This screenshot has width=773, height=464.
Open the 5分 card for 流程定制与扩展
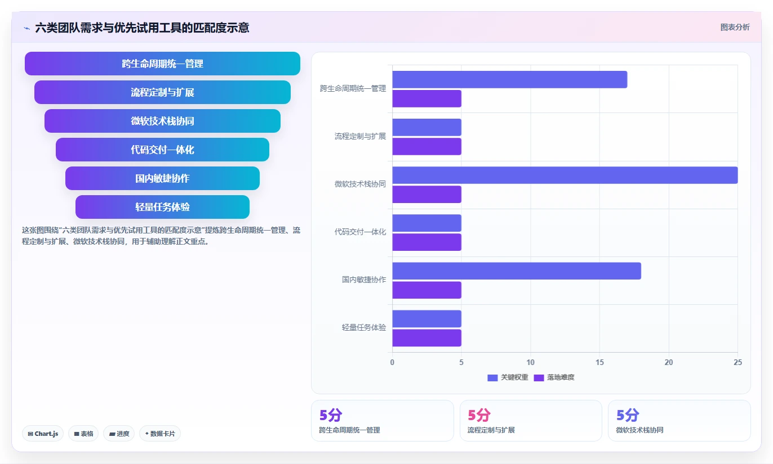(x=531, y=421)
